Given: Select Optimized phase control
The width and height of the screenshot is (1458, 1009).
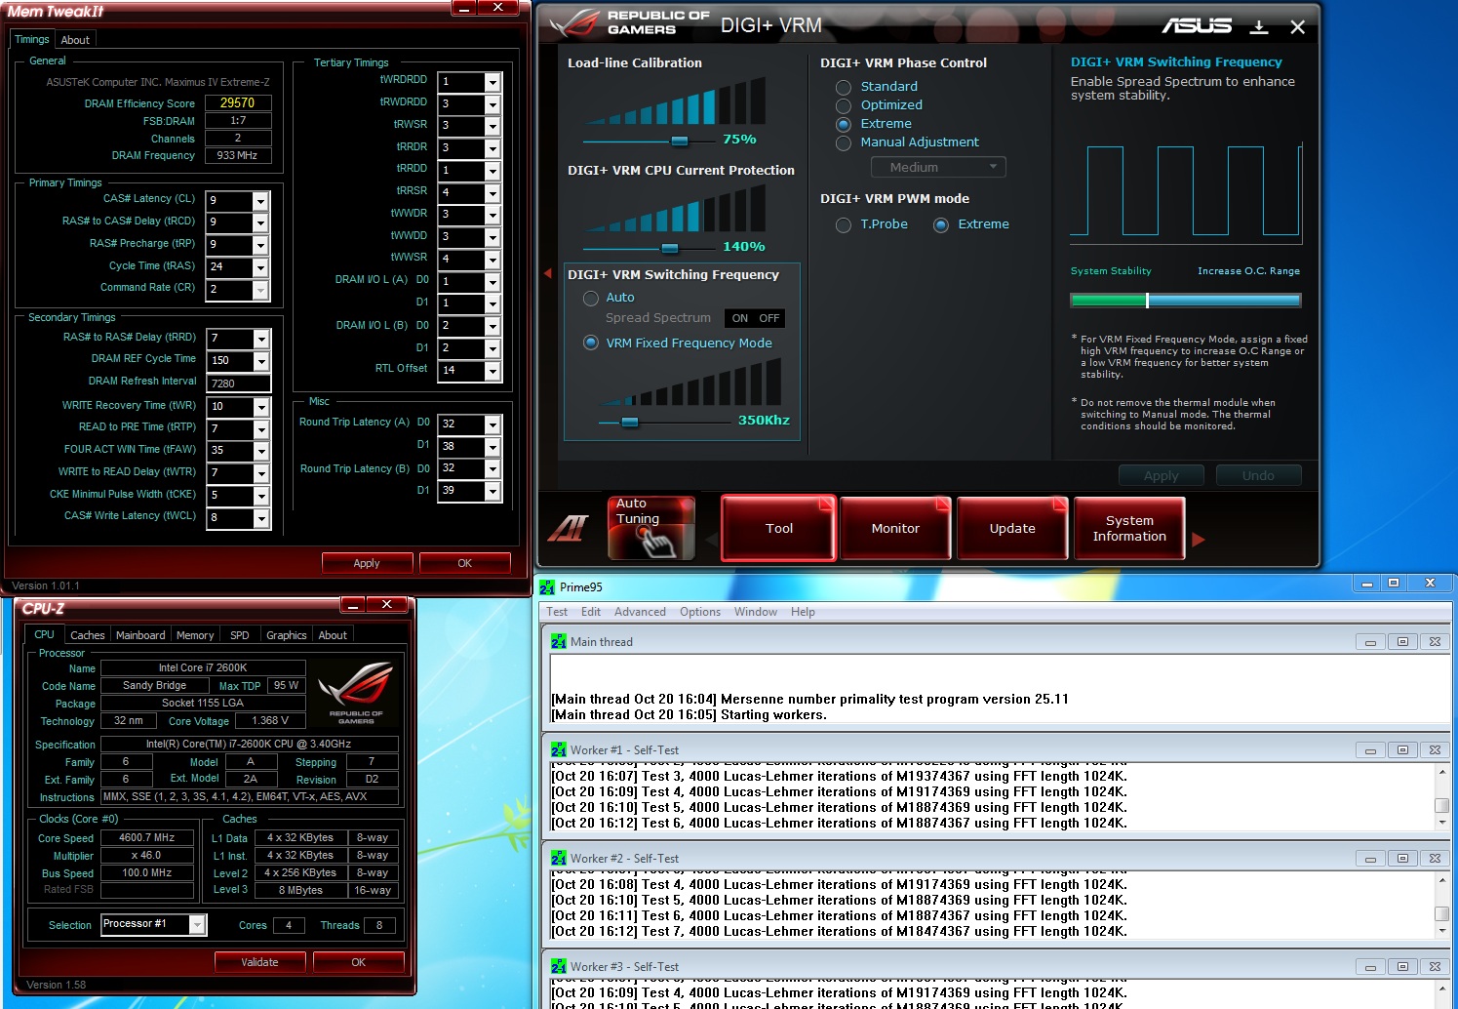Looking at the screenshot, I should coord(844,105).
